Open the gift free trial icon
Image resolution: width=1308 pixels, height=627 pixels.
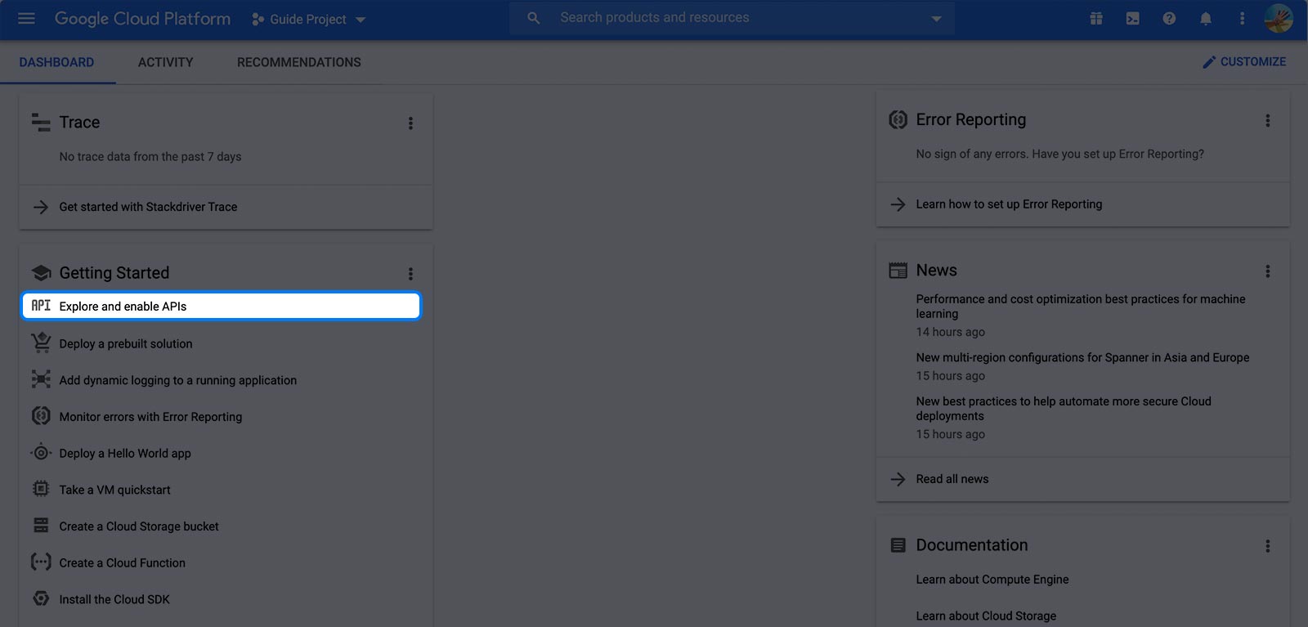pos(1096,18)
